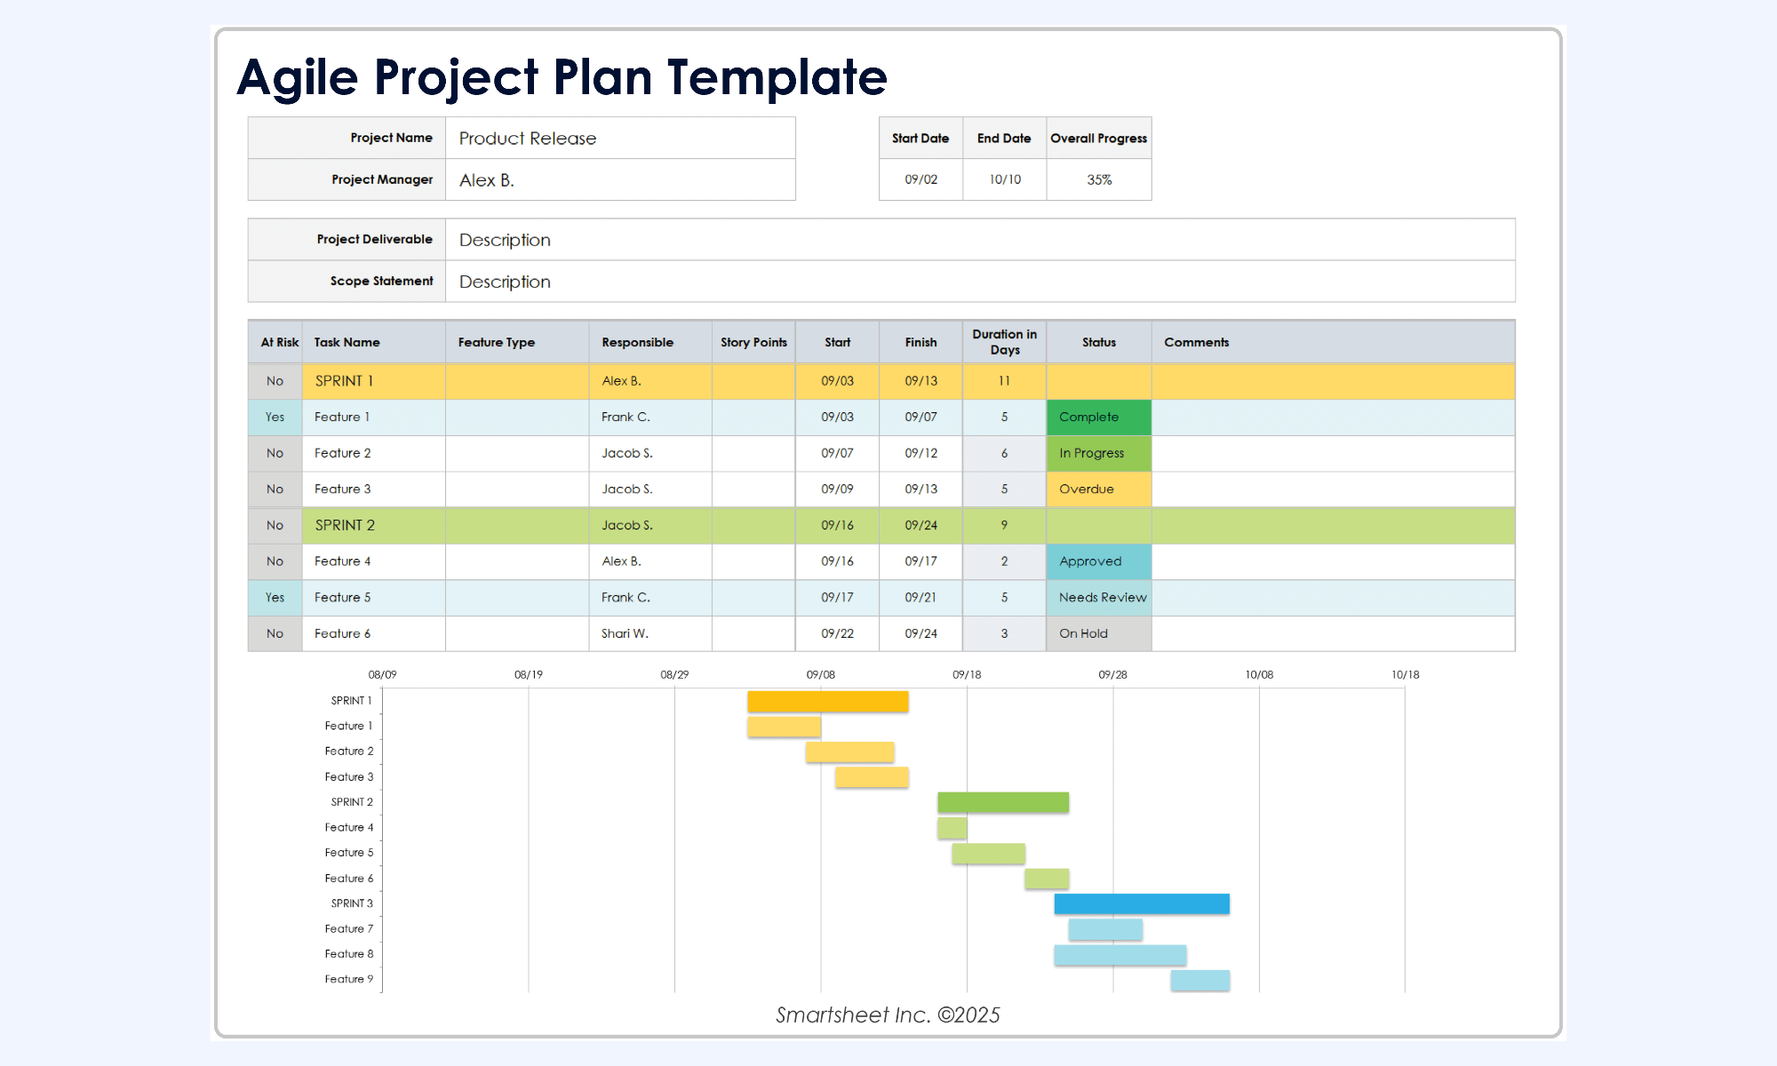
Task: Click the Needs Review status cell
Action: (x=1099, y=598)
